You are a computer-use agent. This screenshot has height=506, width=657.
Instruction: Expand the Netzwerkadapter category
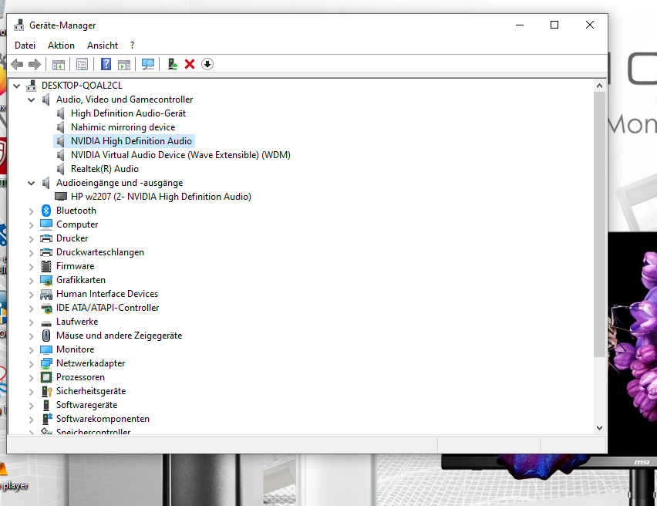[31, 364]
